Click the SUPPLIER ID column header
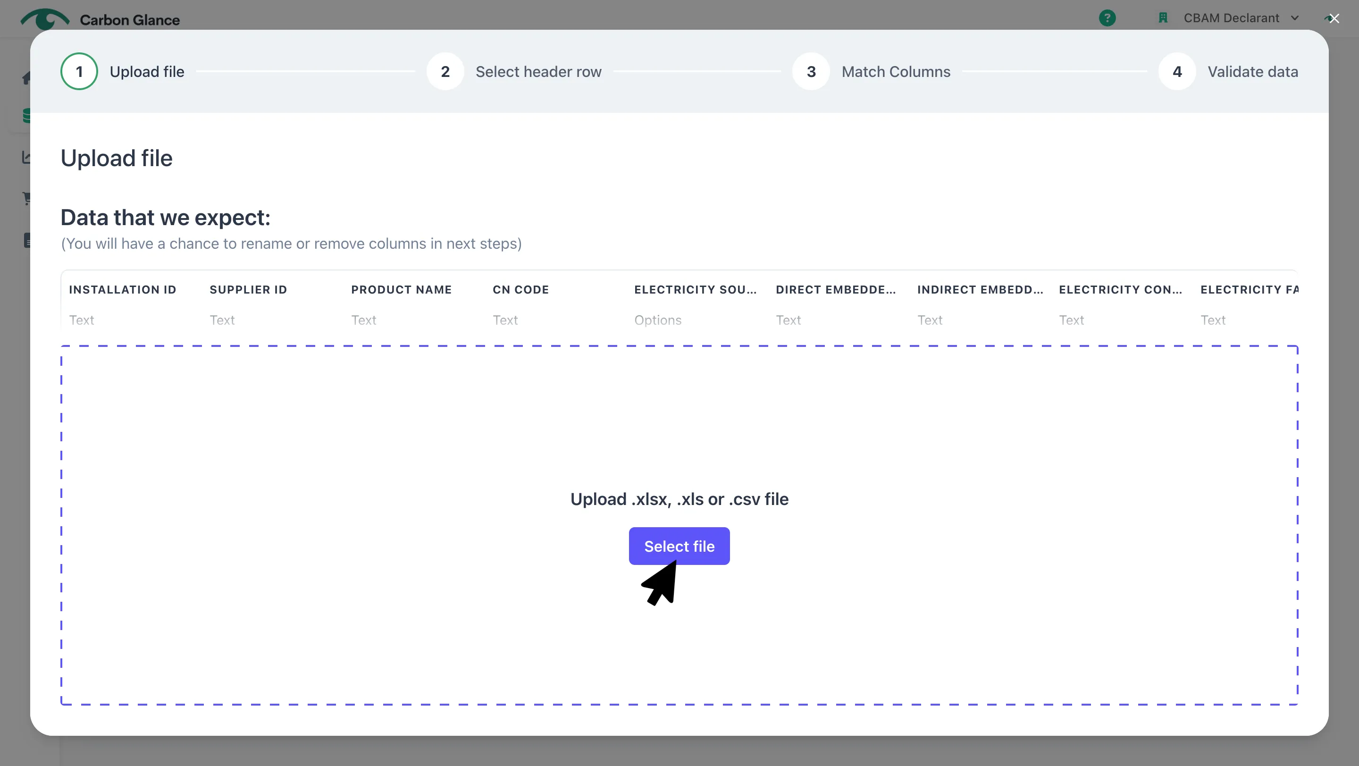Screen dimensions: 1359x766 249,290
